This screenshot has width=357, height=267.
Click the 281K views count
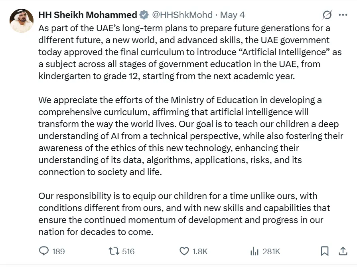[x=271, y=251]
